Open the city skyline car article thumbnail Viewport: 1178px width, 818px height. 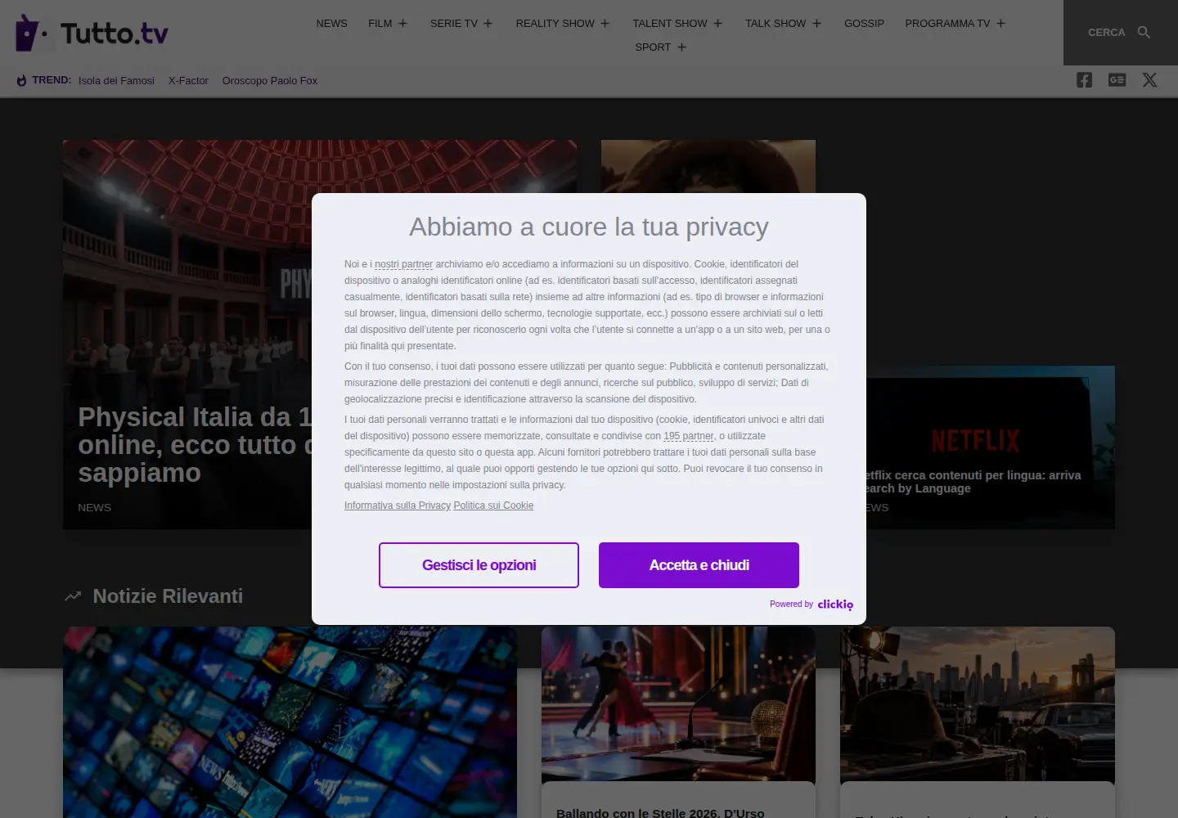click(x=978, y=704)
